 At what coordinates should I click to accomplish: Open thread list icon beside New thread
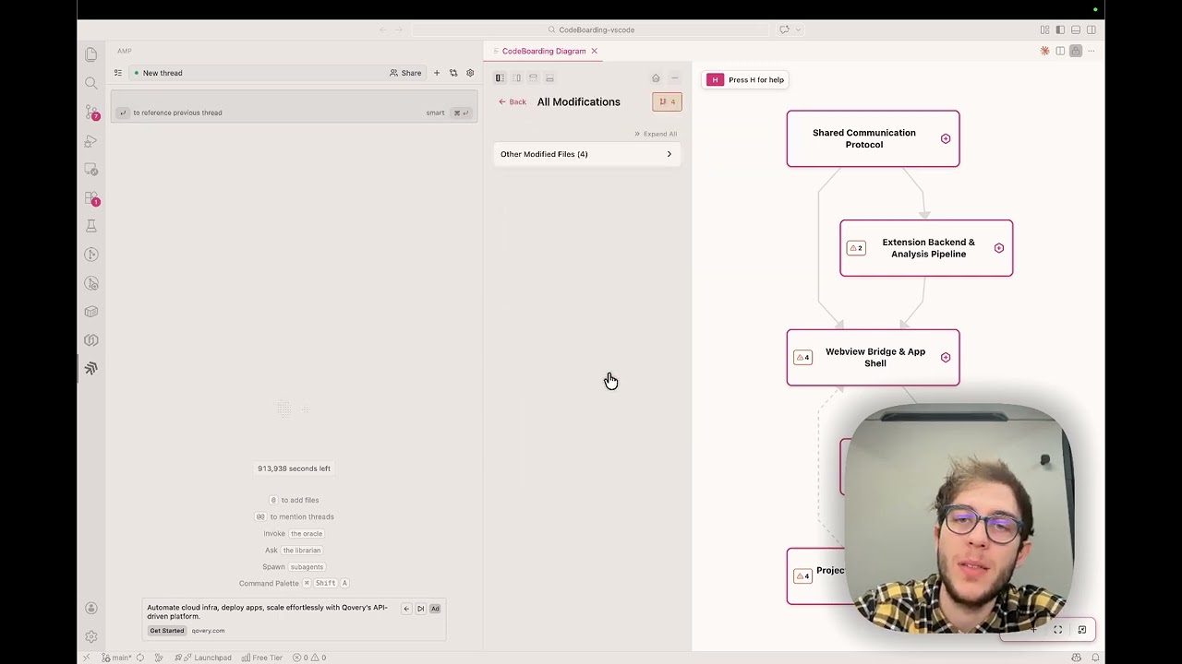click(118, 73)
